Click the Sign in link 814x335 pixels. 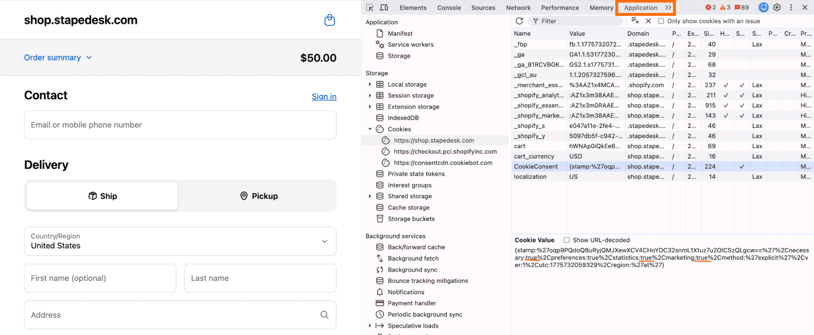[324, 96]
